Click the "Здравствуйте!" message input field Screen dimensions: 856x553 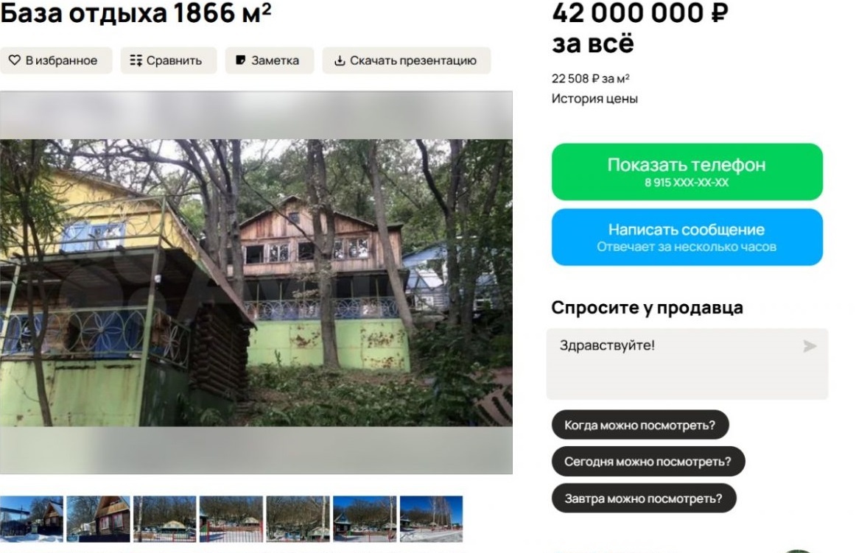pos(687,364)
